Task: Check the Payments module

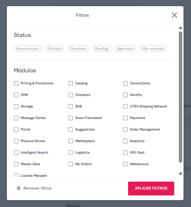Action: [x=125, y=118]
